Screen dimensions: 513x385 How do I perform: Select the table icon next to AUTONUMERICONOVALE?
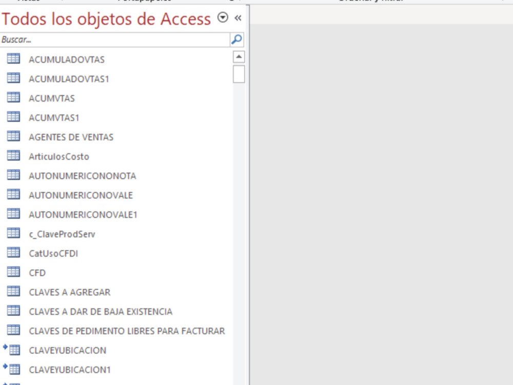[x=13, y=195]
